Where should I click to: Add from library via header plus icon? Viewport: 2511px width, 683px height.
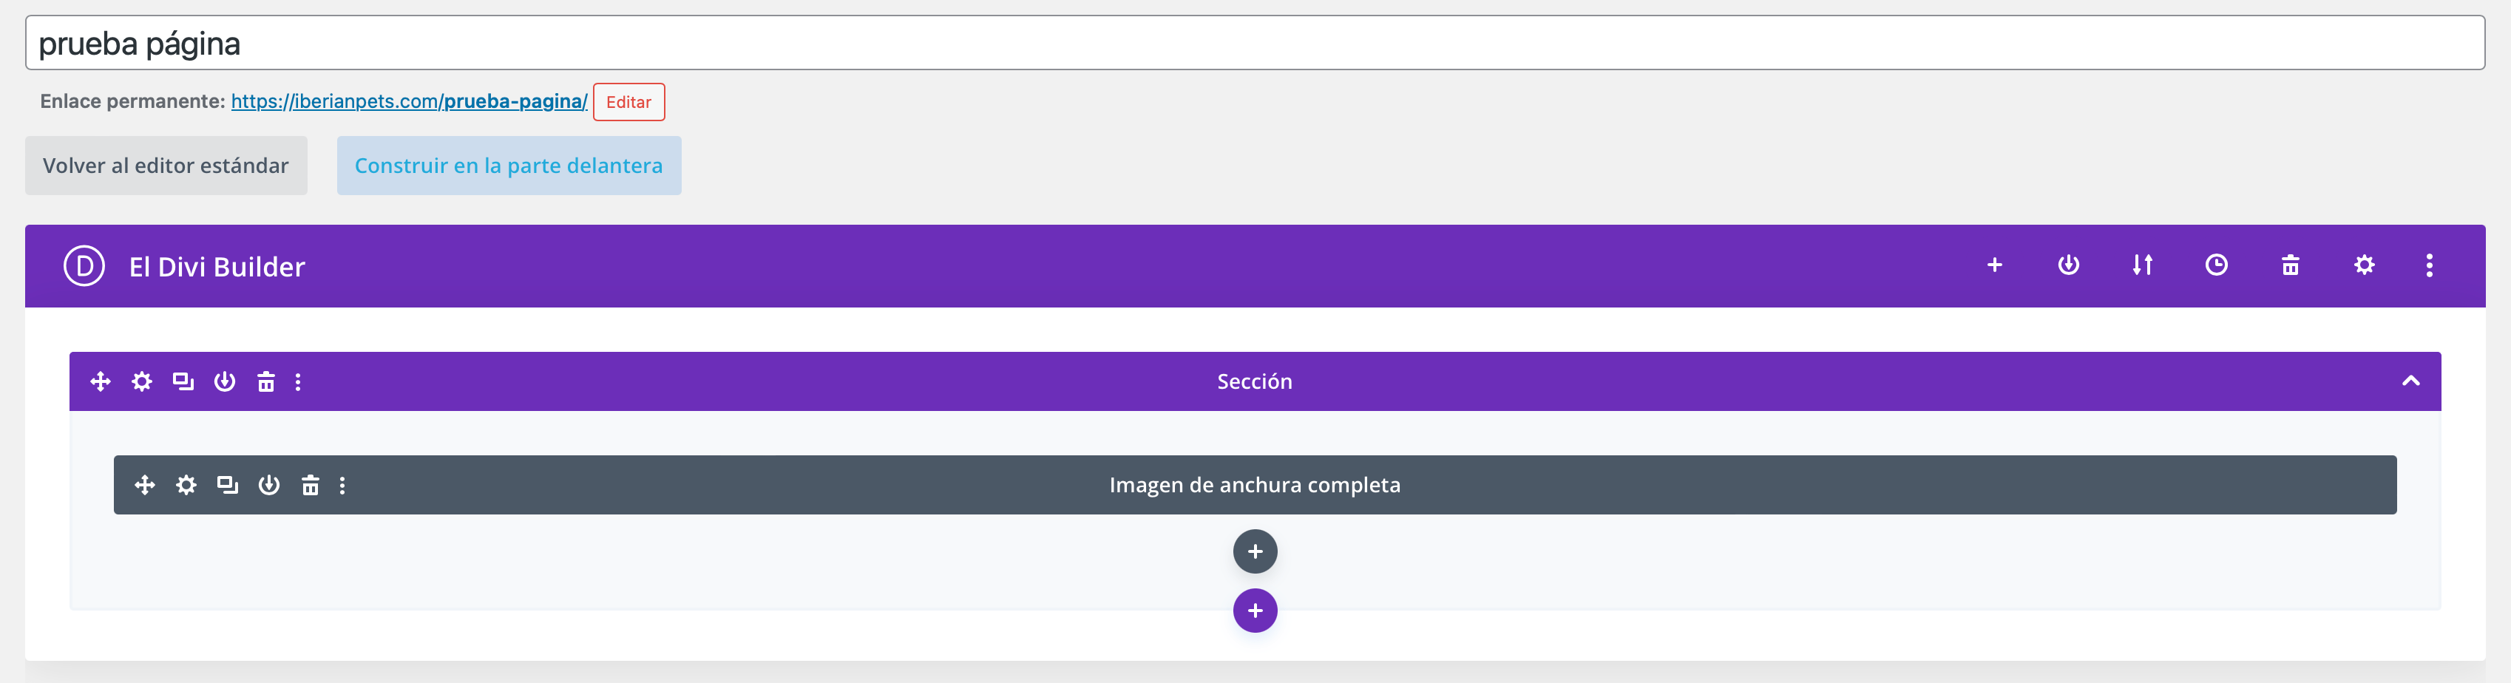click(x=1994, y=265)
